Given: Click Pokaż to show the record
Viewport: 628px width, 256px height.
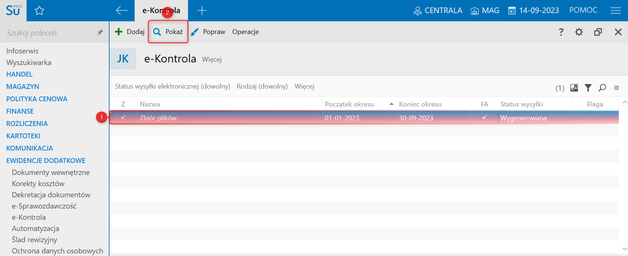Looking at the screenshot, I should [x=168, y=32].
